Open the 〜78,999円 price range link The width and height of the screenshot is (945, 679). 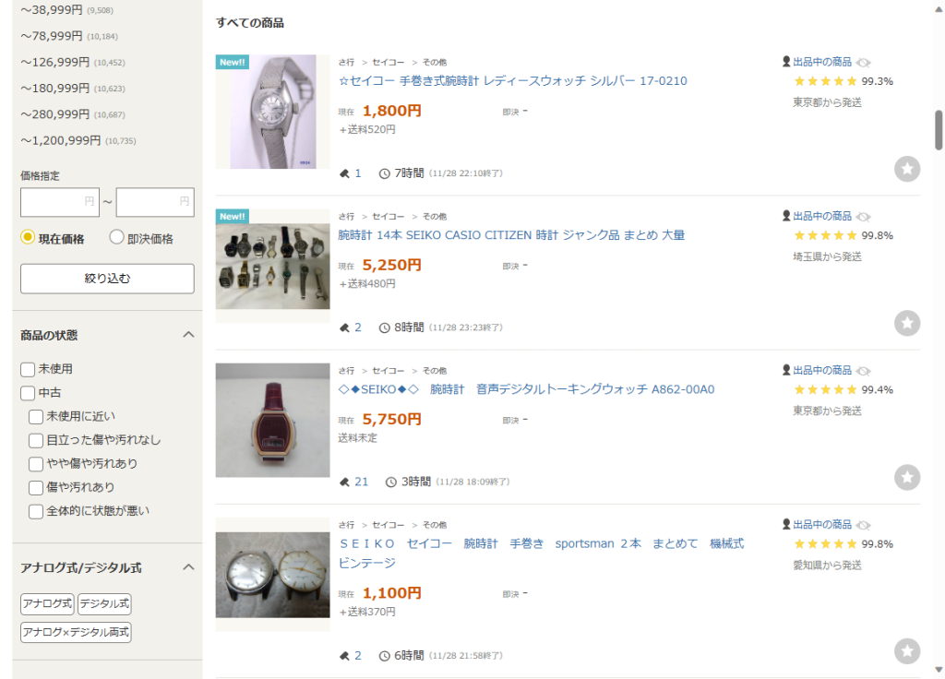52,36
